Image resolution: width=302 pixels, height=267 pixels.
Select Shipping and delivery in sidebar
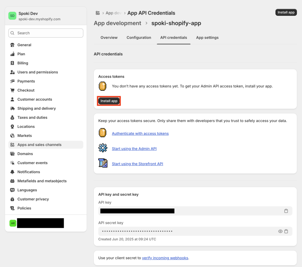36,108
